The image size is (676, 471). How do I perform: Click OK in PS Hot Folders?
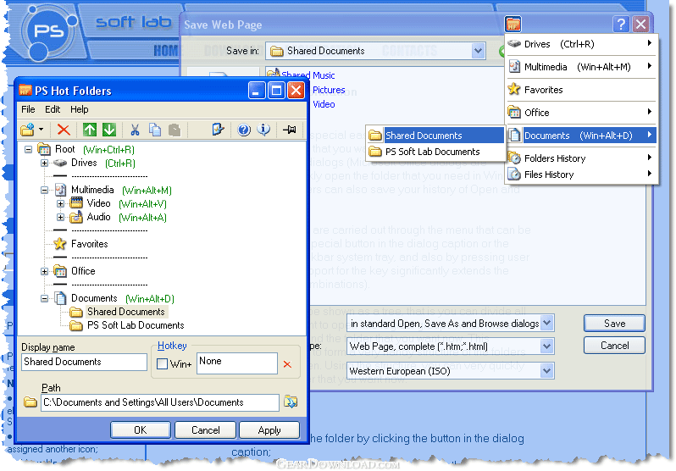pyautogui.click(x=140, y=430)
